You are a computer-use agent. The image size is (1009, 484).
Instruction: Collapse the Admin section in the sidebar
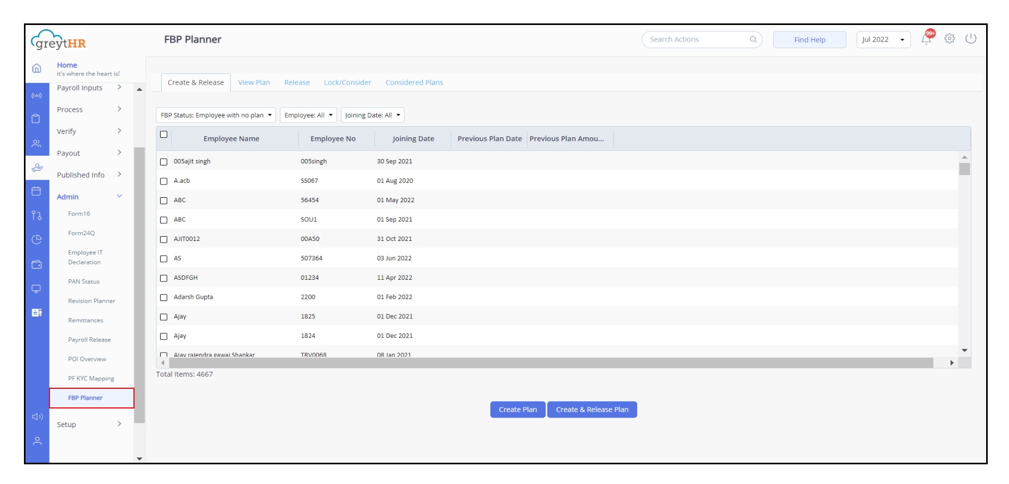(119, 196)
